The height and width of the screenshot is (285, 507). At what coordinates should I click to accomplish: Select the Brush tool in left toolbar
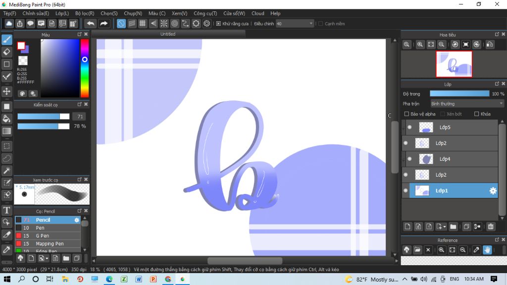tap(7, 40)
